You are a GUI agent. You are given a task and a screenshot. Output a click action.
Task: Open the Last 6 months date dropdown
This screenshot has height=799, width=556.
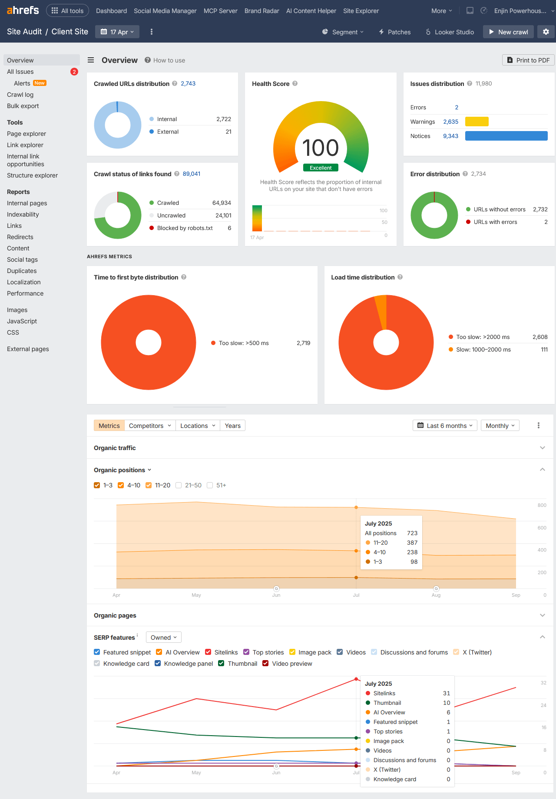coord(445,426)
